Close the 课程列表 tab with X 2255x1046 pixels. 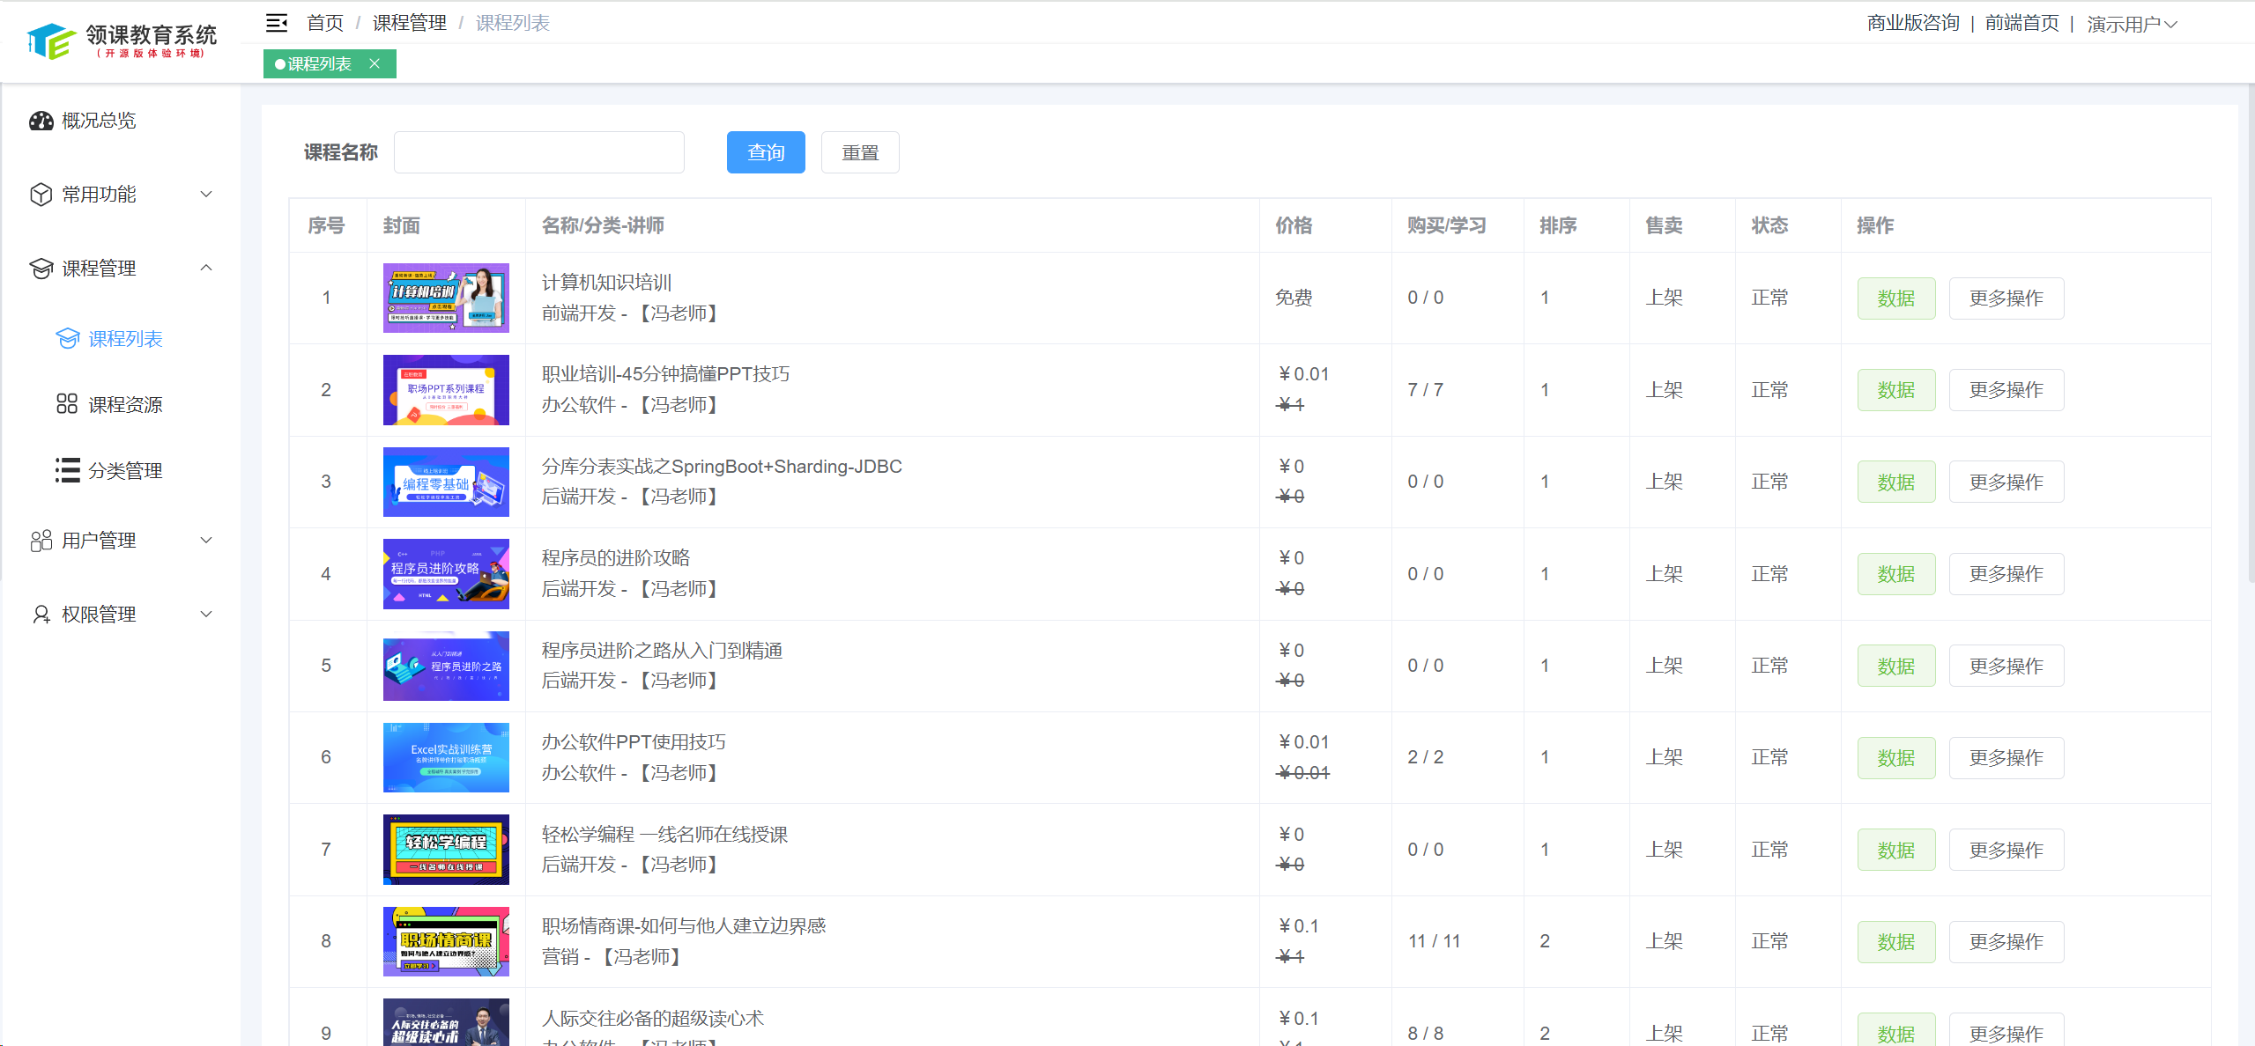point(375,63)
